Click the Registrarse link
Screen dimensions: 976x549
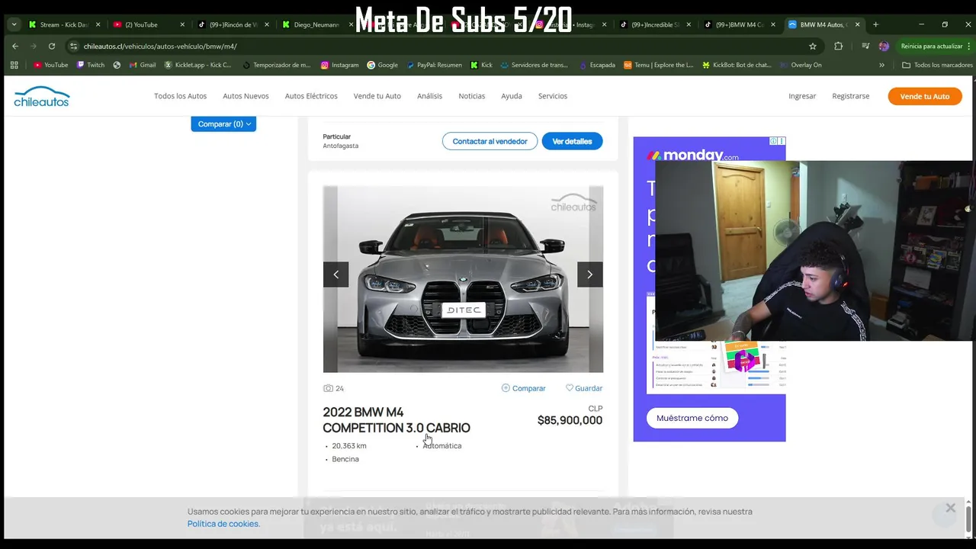[851, 96]
